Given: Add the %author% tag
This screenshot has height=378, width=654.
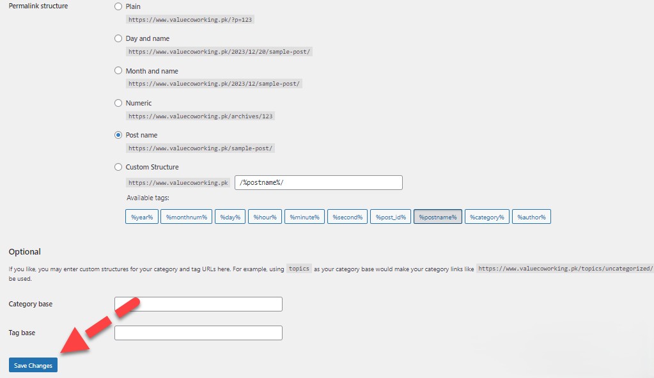Looking at the screenshot, I should pyautogui.click(x=531, y=217).
